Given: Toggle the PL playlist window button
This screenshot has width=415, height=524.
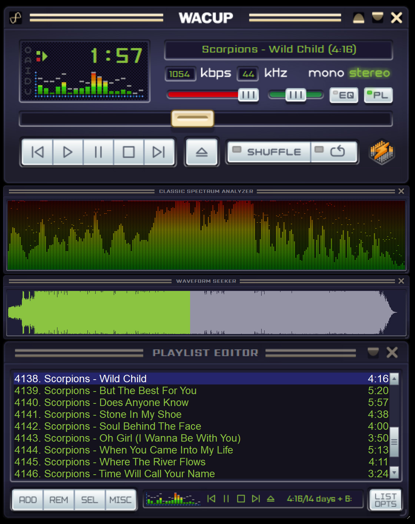Looking at the screenshot, I should pyautogui.click(x=378, y=95).
